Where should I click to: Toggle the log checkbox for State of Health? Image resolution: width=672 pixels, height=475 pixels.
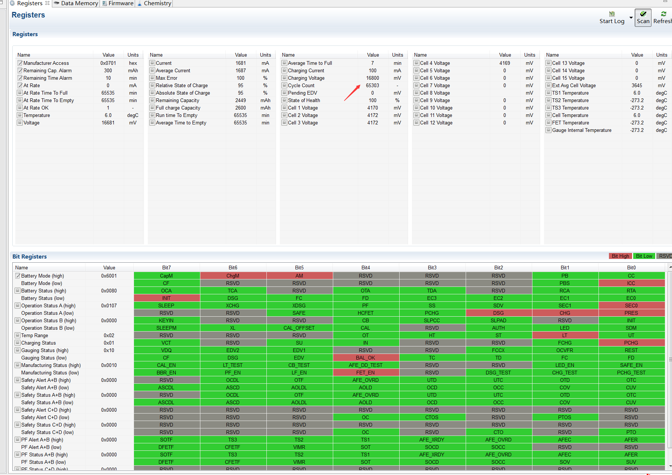[x=284, y=100]
